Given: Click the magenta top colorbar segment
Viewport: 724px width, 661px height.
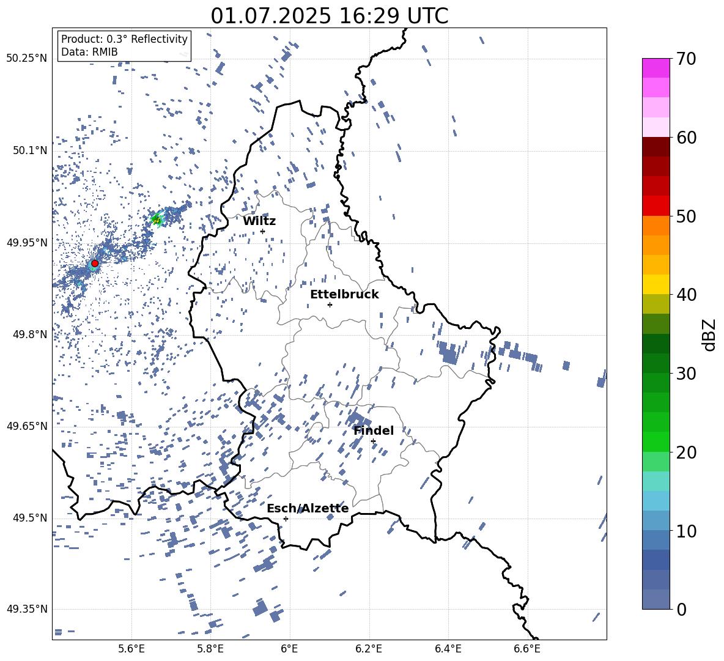Looking at the screenshot, I should pyautogui.click(x=656, y=68).
